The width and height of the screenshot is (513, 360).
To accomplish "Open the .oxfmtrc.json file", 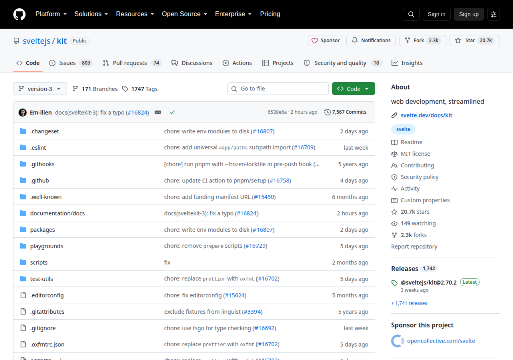I will (x=47, y=344).
